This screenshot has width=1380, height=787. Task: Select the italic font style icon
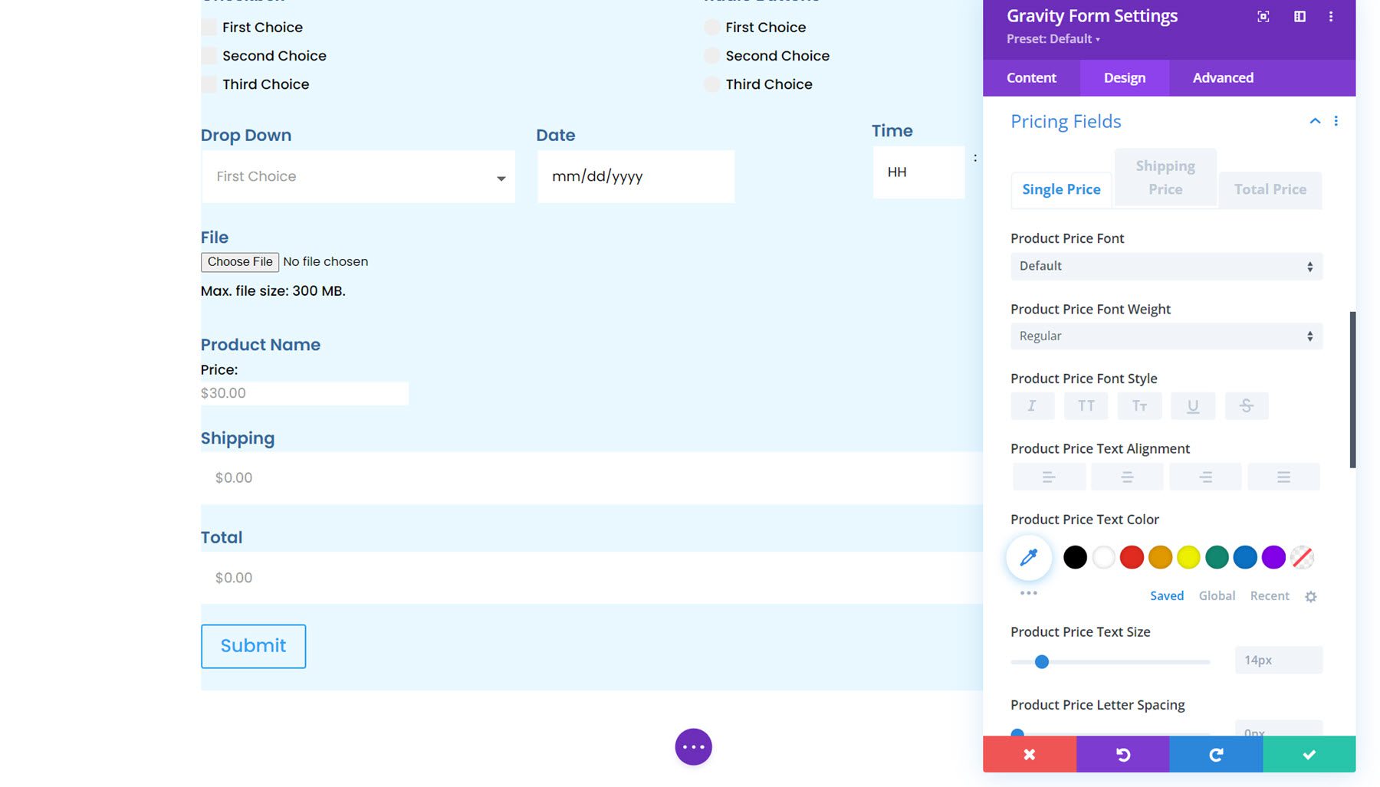(x=1032, y=406)
